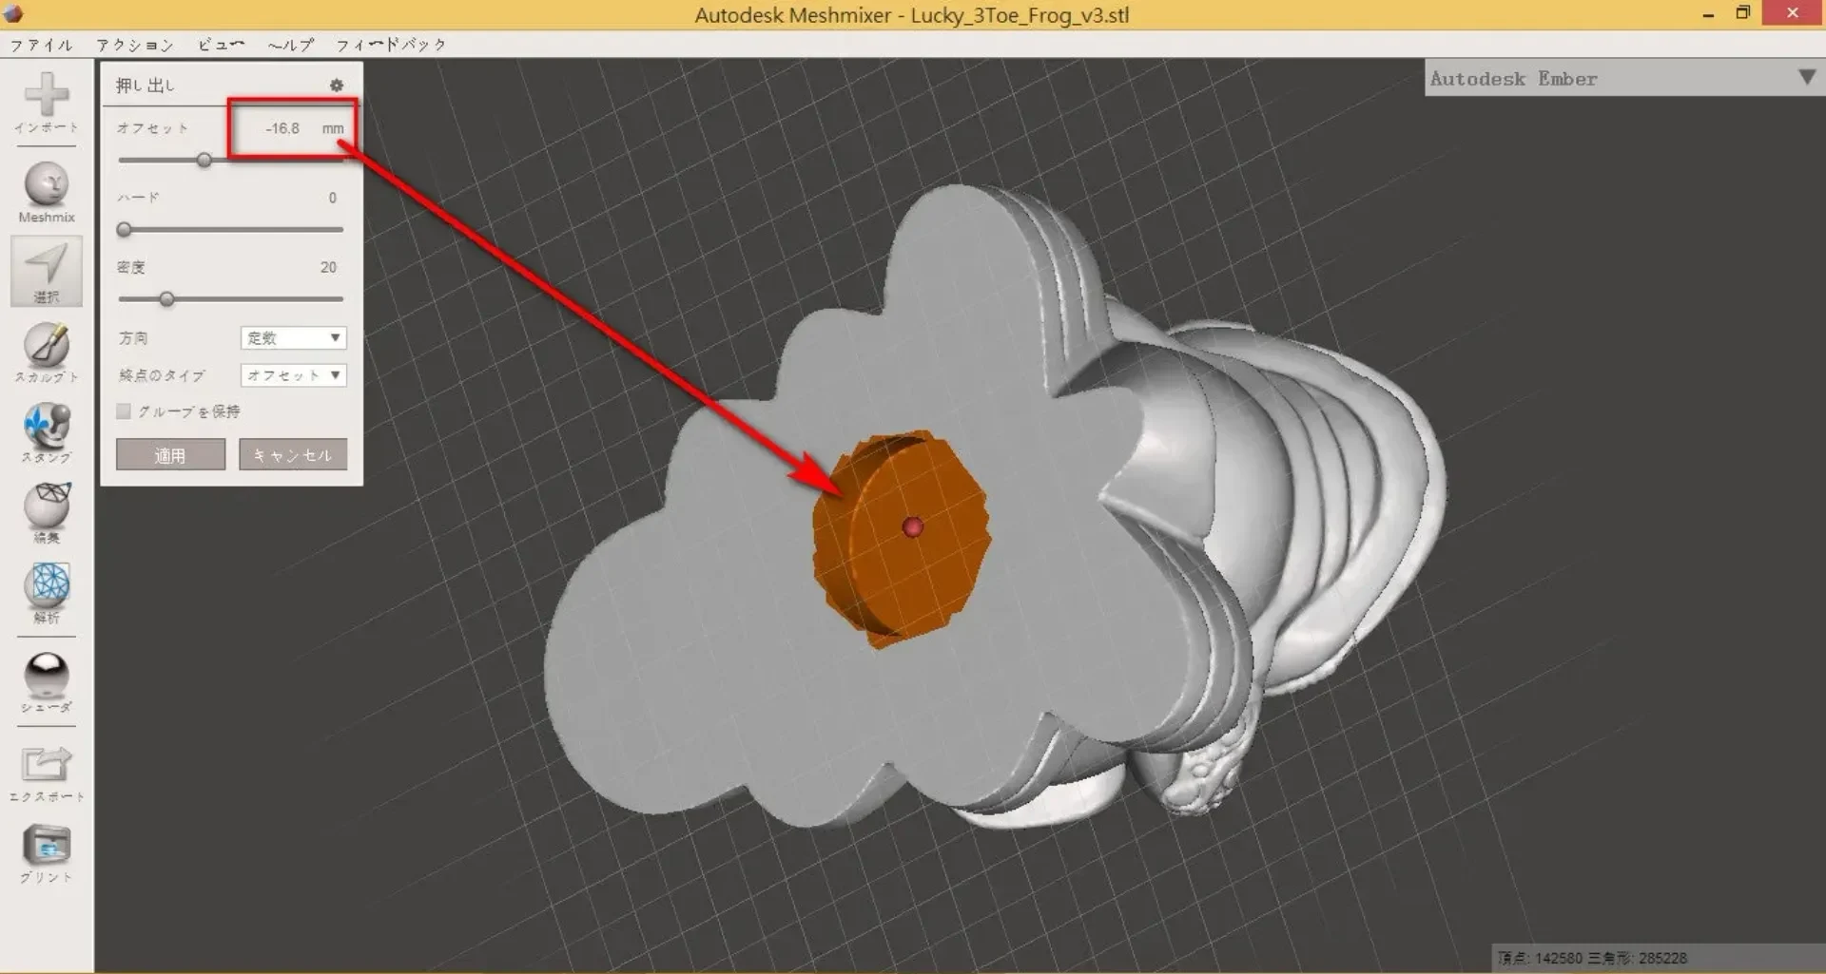Open the Help menu
This screenshot has width=1826, height=974.
tap(290, 45)
